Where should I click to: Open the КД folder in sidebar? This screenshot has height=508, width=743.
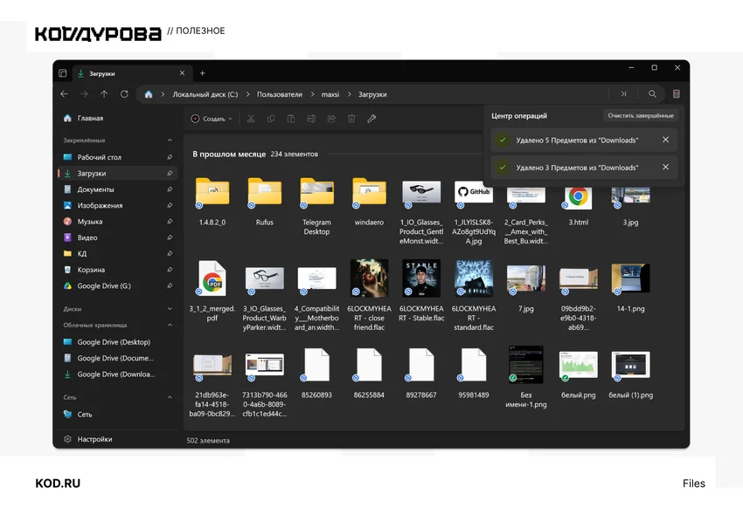point(117,253)
